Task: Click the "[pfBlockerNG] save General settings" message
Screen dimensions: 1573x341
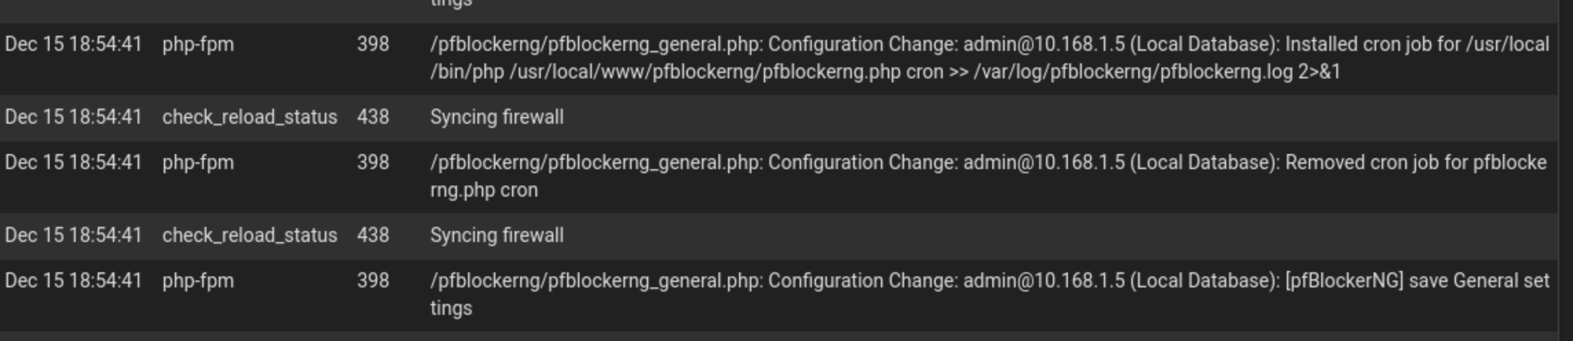Action: tap(989, 294)
